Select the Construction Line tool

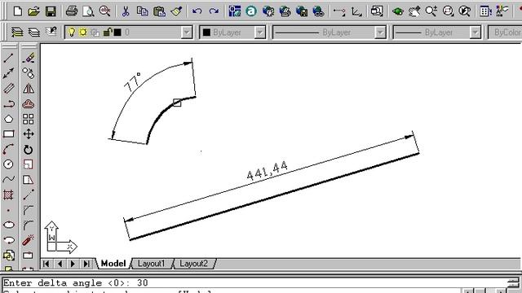pyautogui.click(x=9, y=73)
